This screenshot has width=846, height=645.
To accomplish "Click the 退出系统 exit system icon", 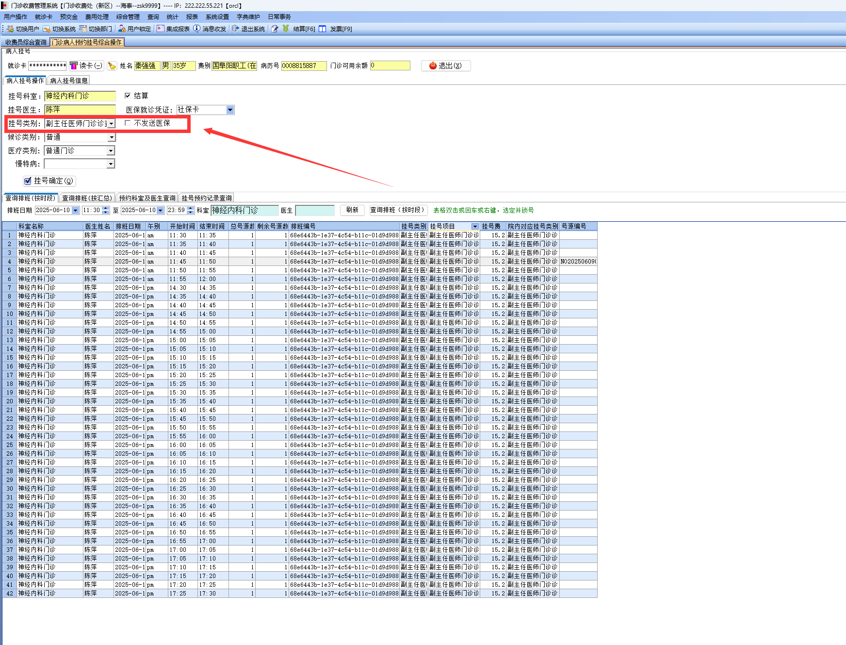I will (x=236, y=29).
